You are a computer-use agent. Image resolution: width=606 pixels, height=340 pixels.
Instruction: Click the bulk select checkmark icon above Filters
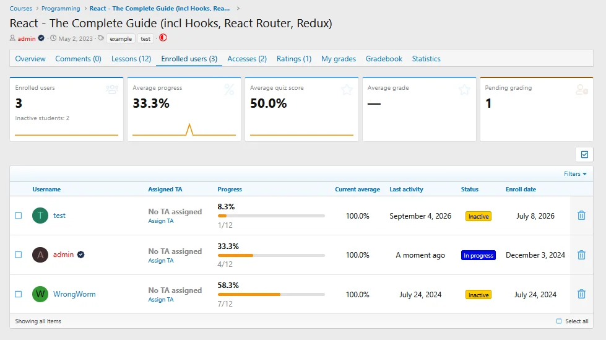(x=584, y=154)
